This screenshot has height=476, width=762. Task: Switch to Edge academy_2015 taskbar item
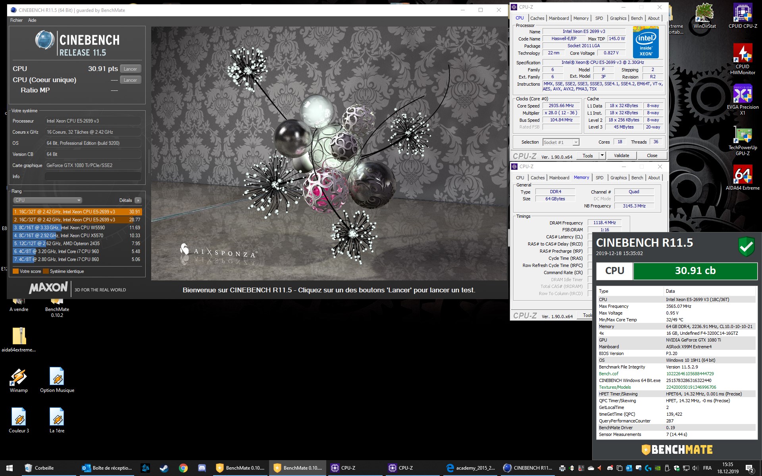pos(470,468)
